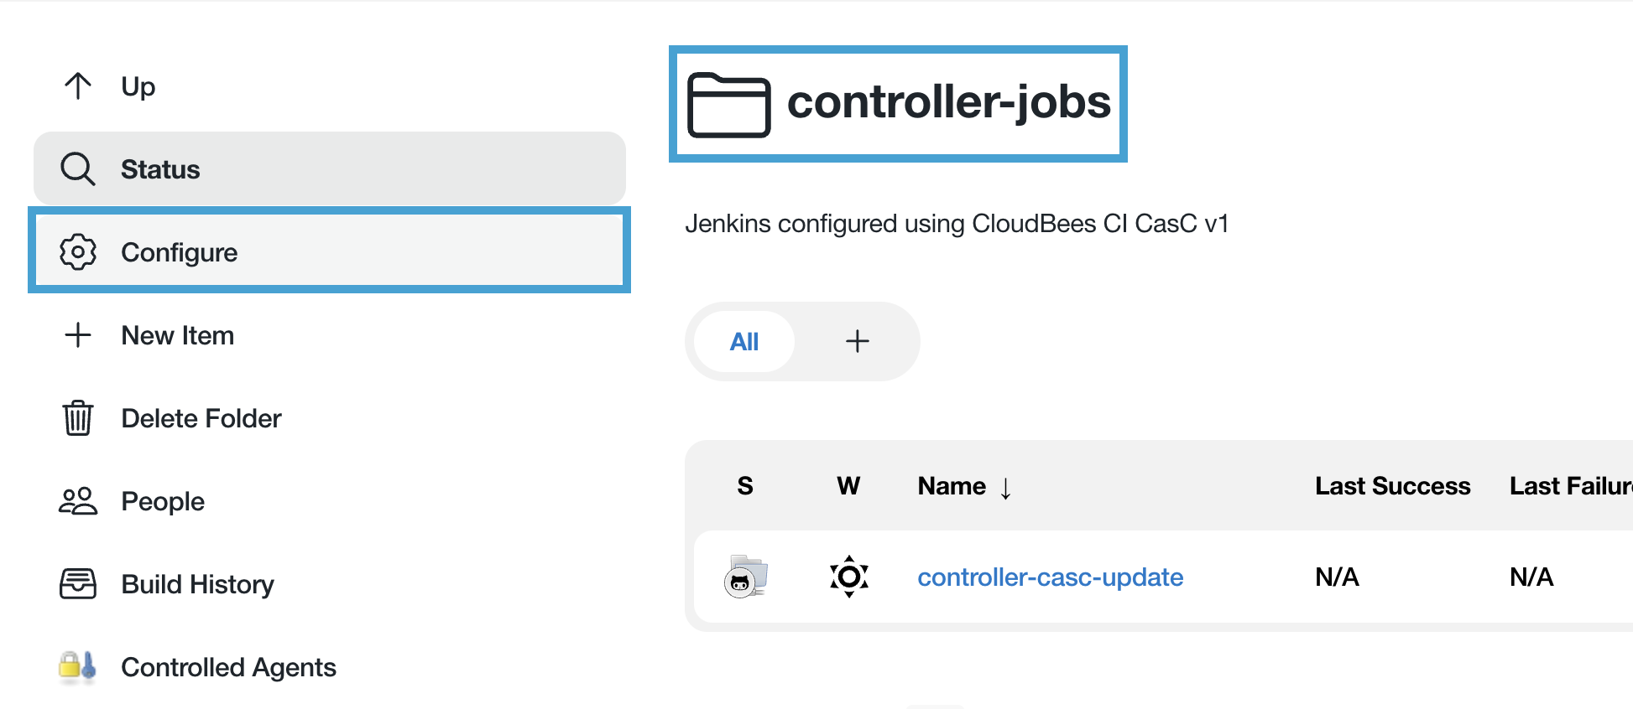Click the controller-jobs folder title
The image size is (1633, 709).
click(949, 102)
